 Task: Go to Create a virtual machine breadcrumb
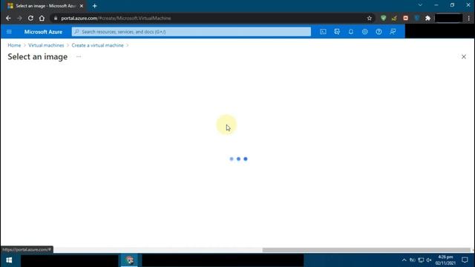click(97, 45)
